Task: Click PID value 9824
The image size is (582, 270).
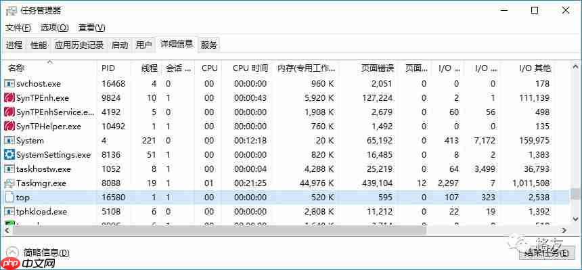Action: click(x=111, y=98)
